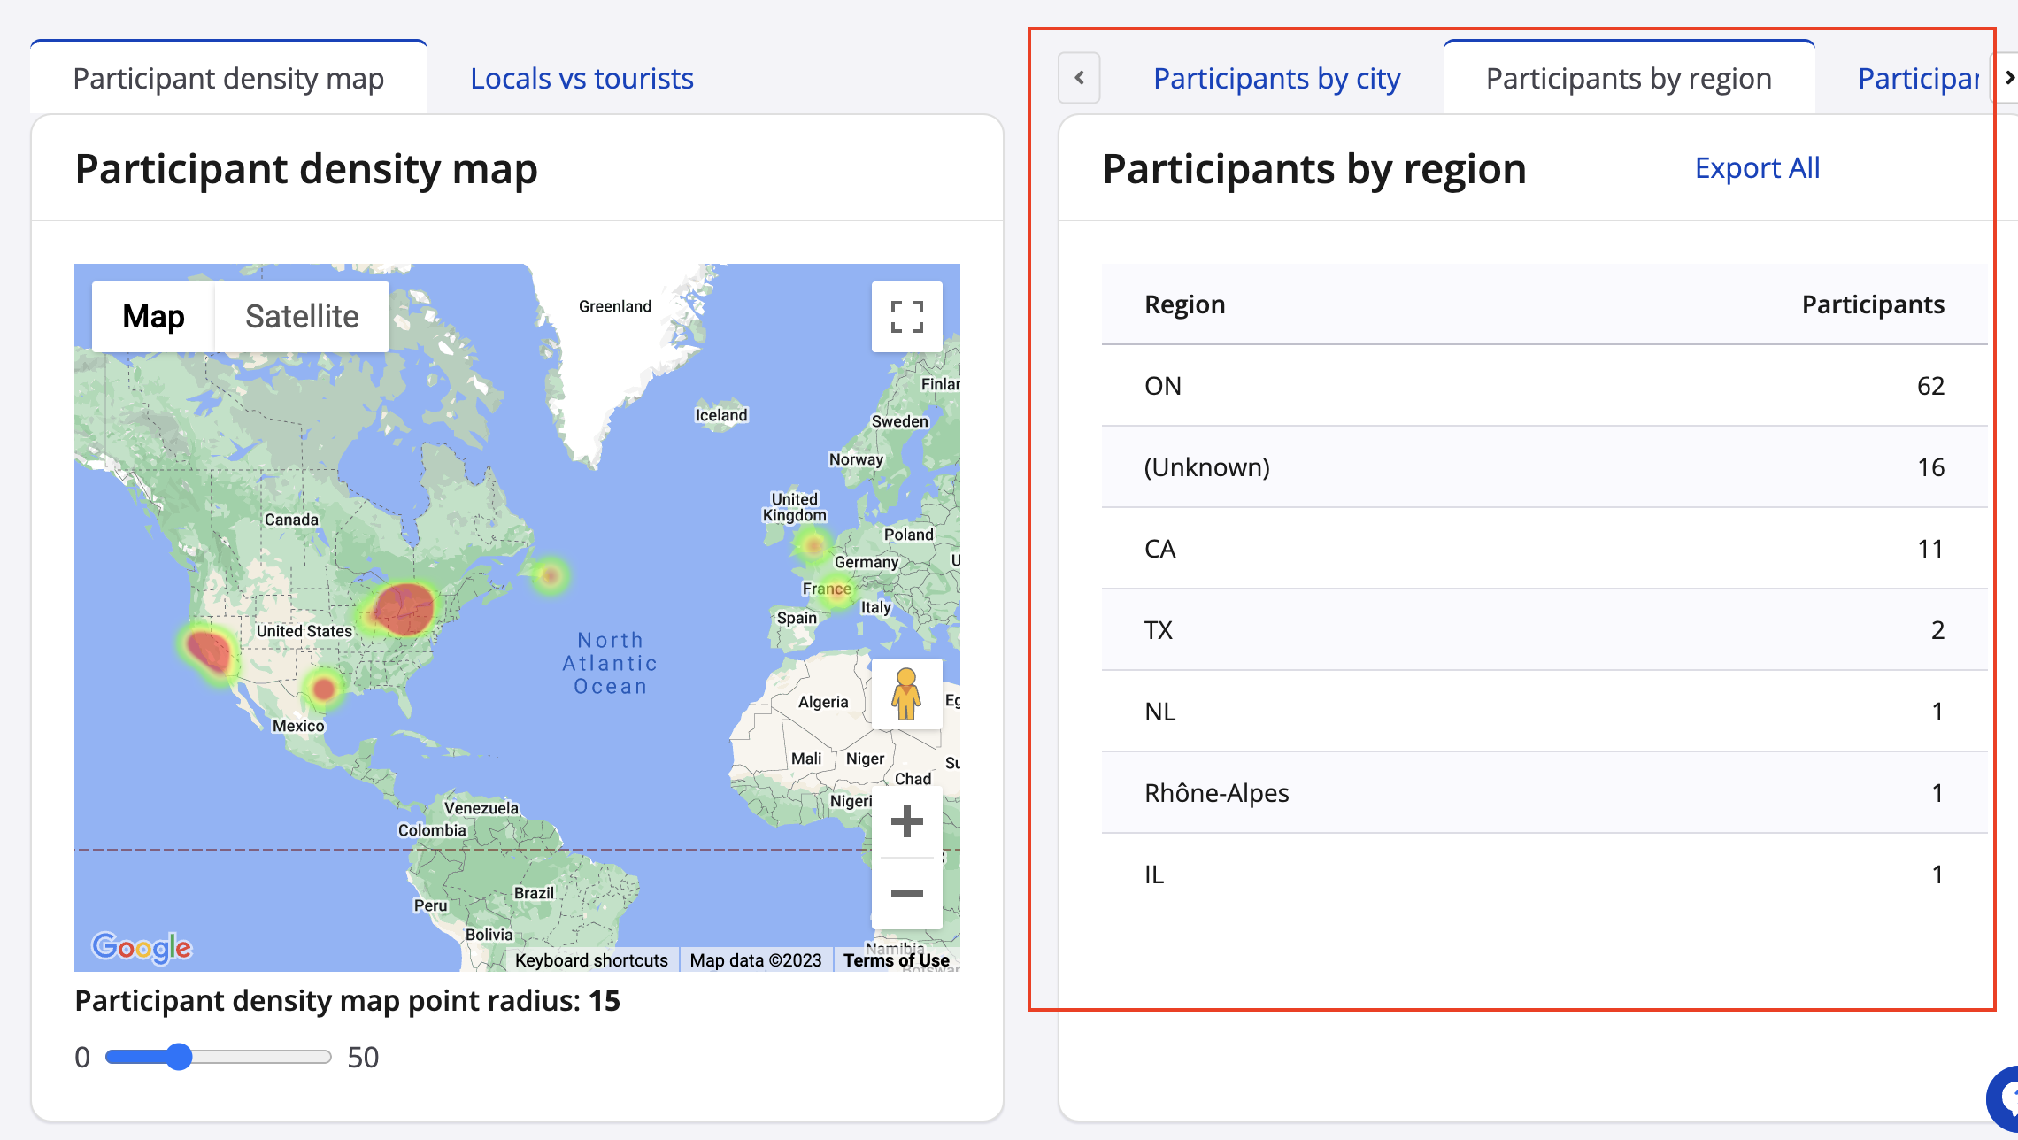Click the Export All link
The height and width of the screenshot is (1140, 2018).
click(x=1757, y=168)
